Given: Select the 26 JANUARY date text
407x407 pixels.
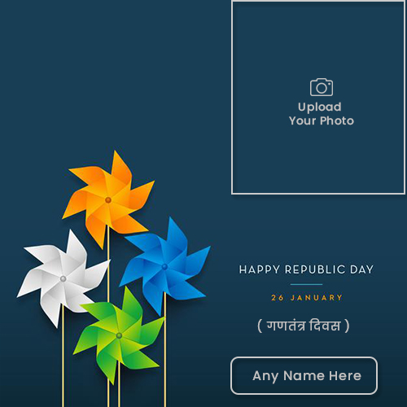Looking at the screenshot, I should (x=307, y=298).
